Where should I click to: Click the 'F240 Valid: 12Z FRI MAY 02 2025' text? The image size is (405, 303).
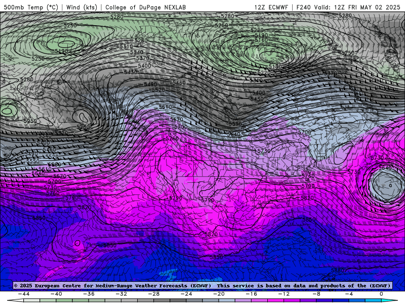coord(348,8)
